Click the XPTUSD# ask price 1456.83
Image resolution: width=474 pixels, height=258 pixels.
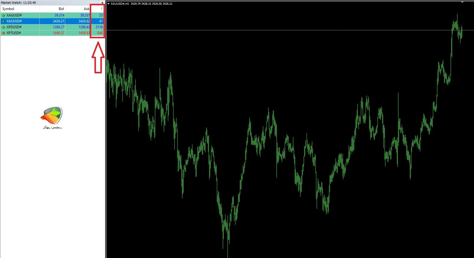(84, 33)
